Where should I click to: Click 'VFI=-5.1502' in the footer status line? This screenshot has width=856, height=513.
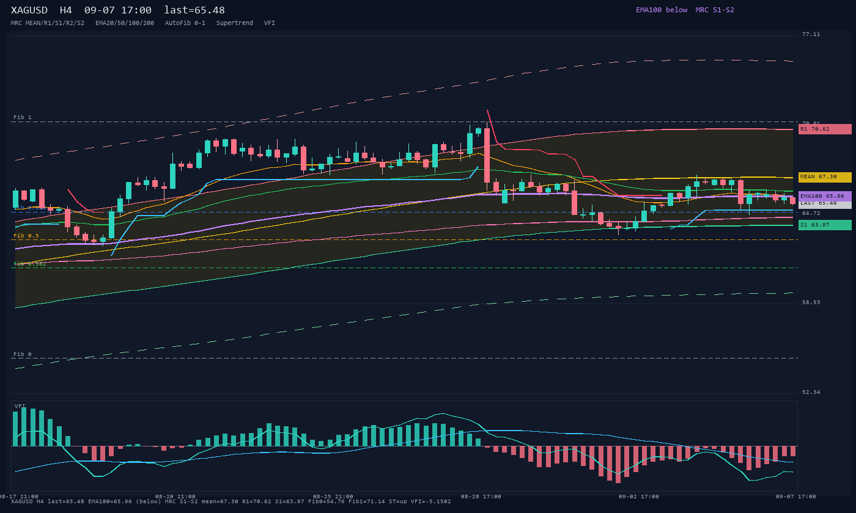[x=431, y=501]
